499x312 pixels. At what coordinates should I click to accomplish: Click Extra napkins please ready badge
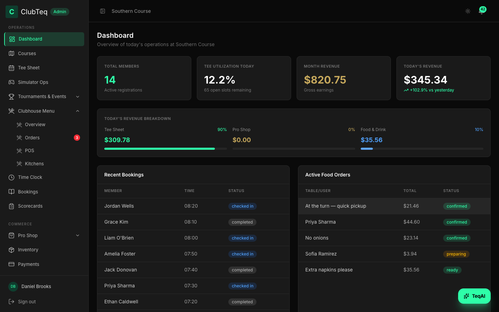point(452,270)
